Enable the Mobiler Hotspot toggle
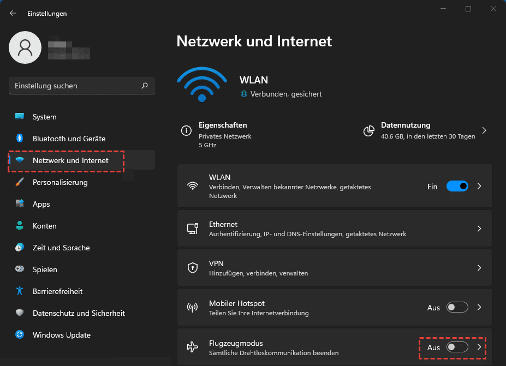The height and width of the screenshot is (366, 506). click(457, 308)
